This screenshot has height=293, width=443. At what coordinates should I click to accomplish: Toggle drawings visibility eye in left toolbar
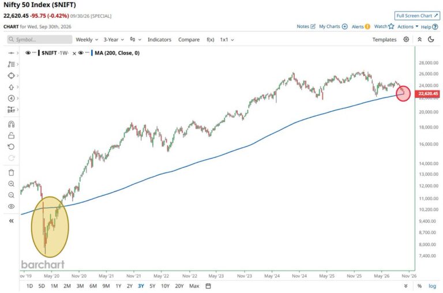pyautogui.click(x=11, y=206)
